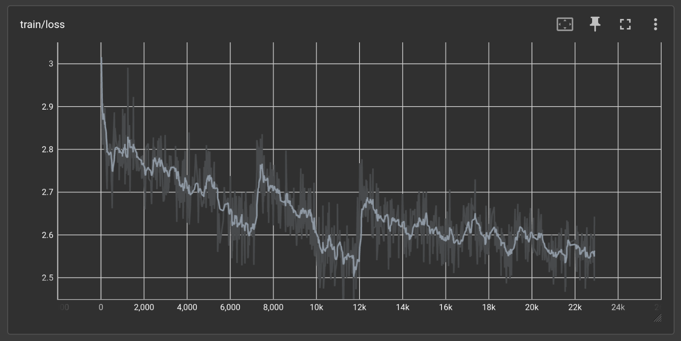Click the x-axis label 14k

click(403, 307)
